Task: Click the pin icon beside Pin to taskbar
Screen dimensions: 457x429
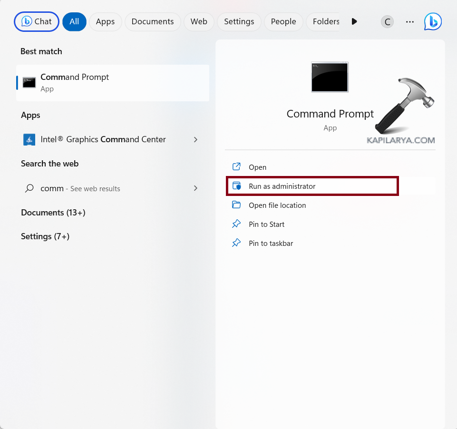Action: click(236, 243)
